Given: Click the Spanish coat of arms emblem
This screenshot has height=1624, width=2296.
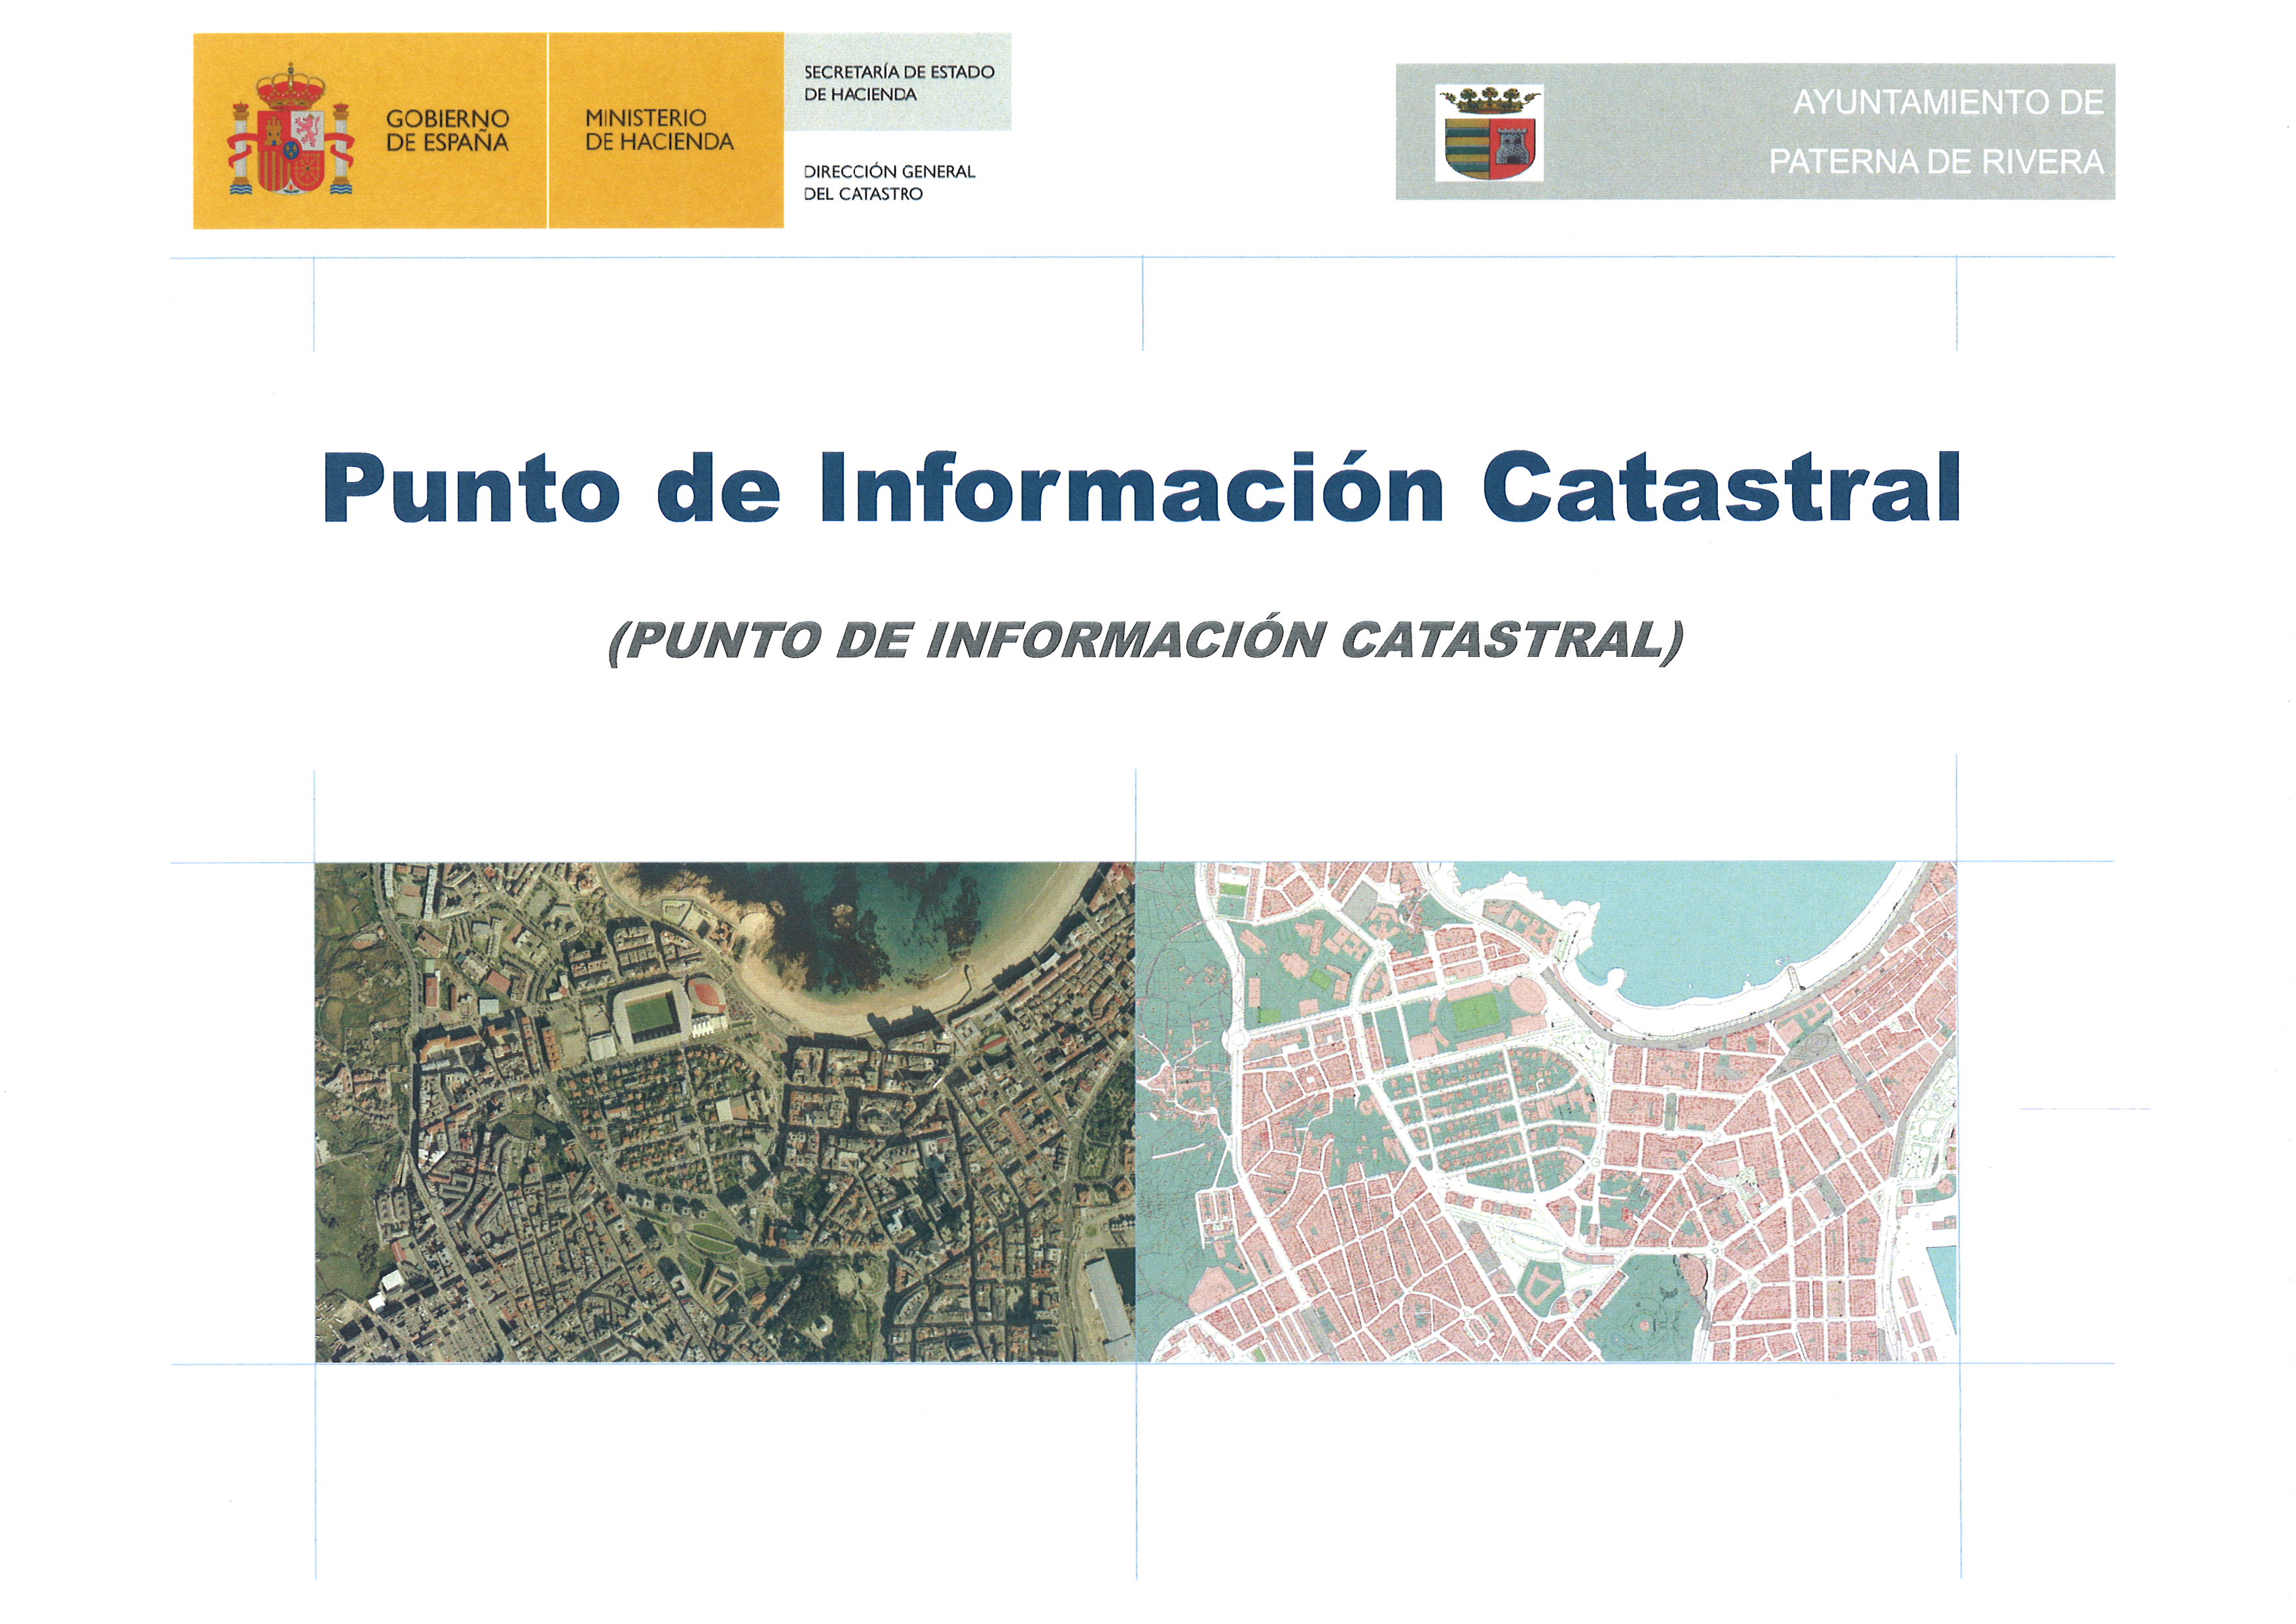Looking at the screenshot, I should (x=291, y=130).
